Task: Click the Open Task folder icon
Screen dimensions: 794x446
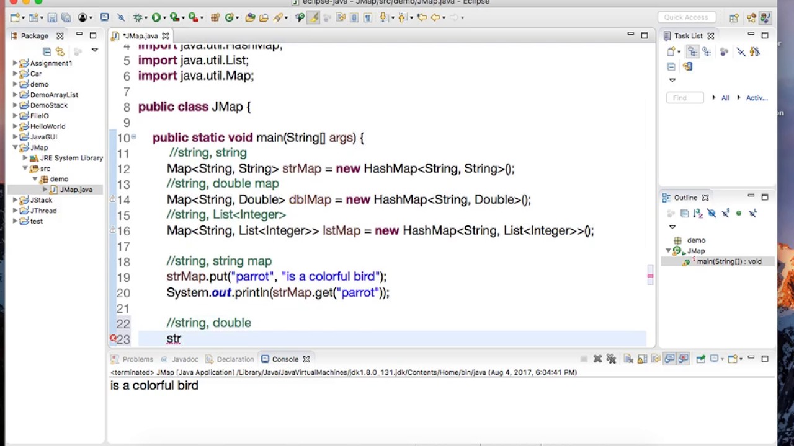Action: point(264,17)
